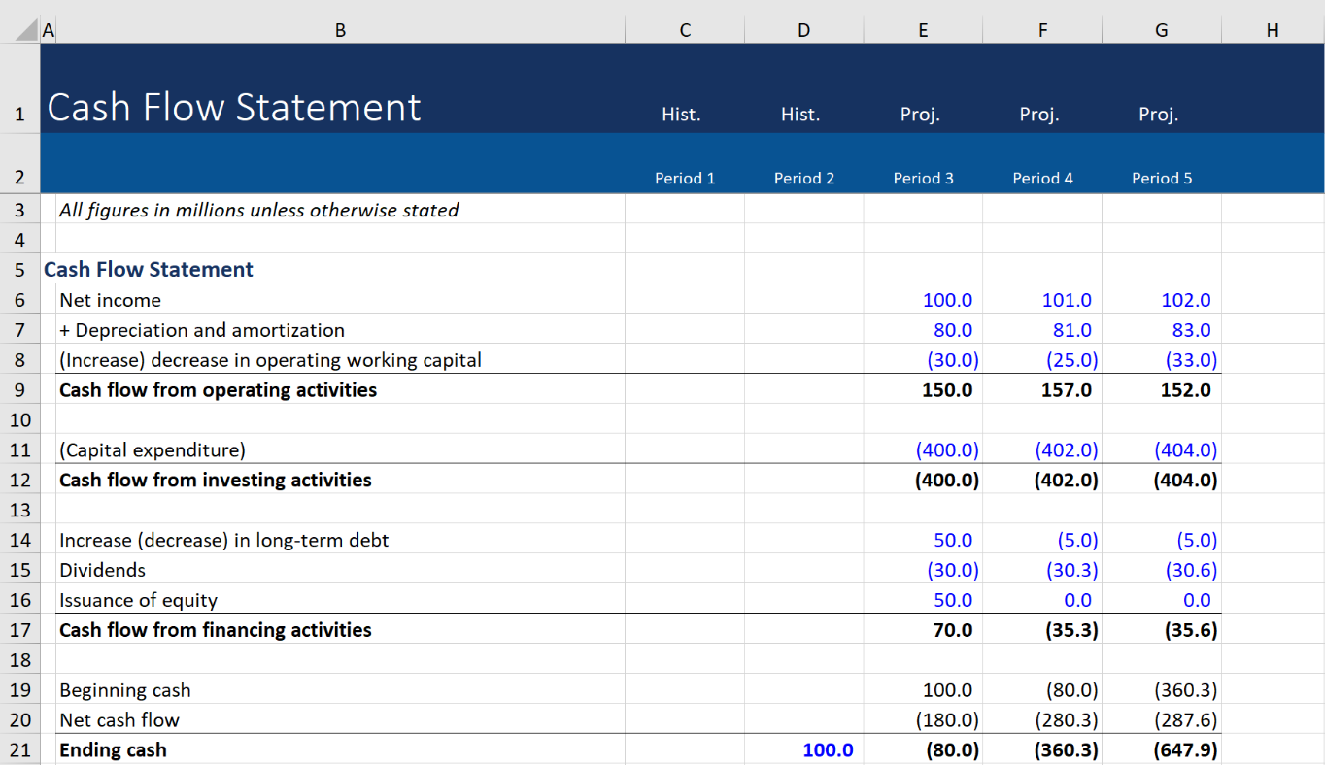This screenshot has width=1325, height=765.
Task: Select column F header
Action: coord(1042,31)
